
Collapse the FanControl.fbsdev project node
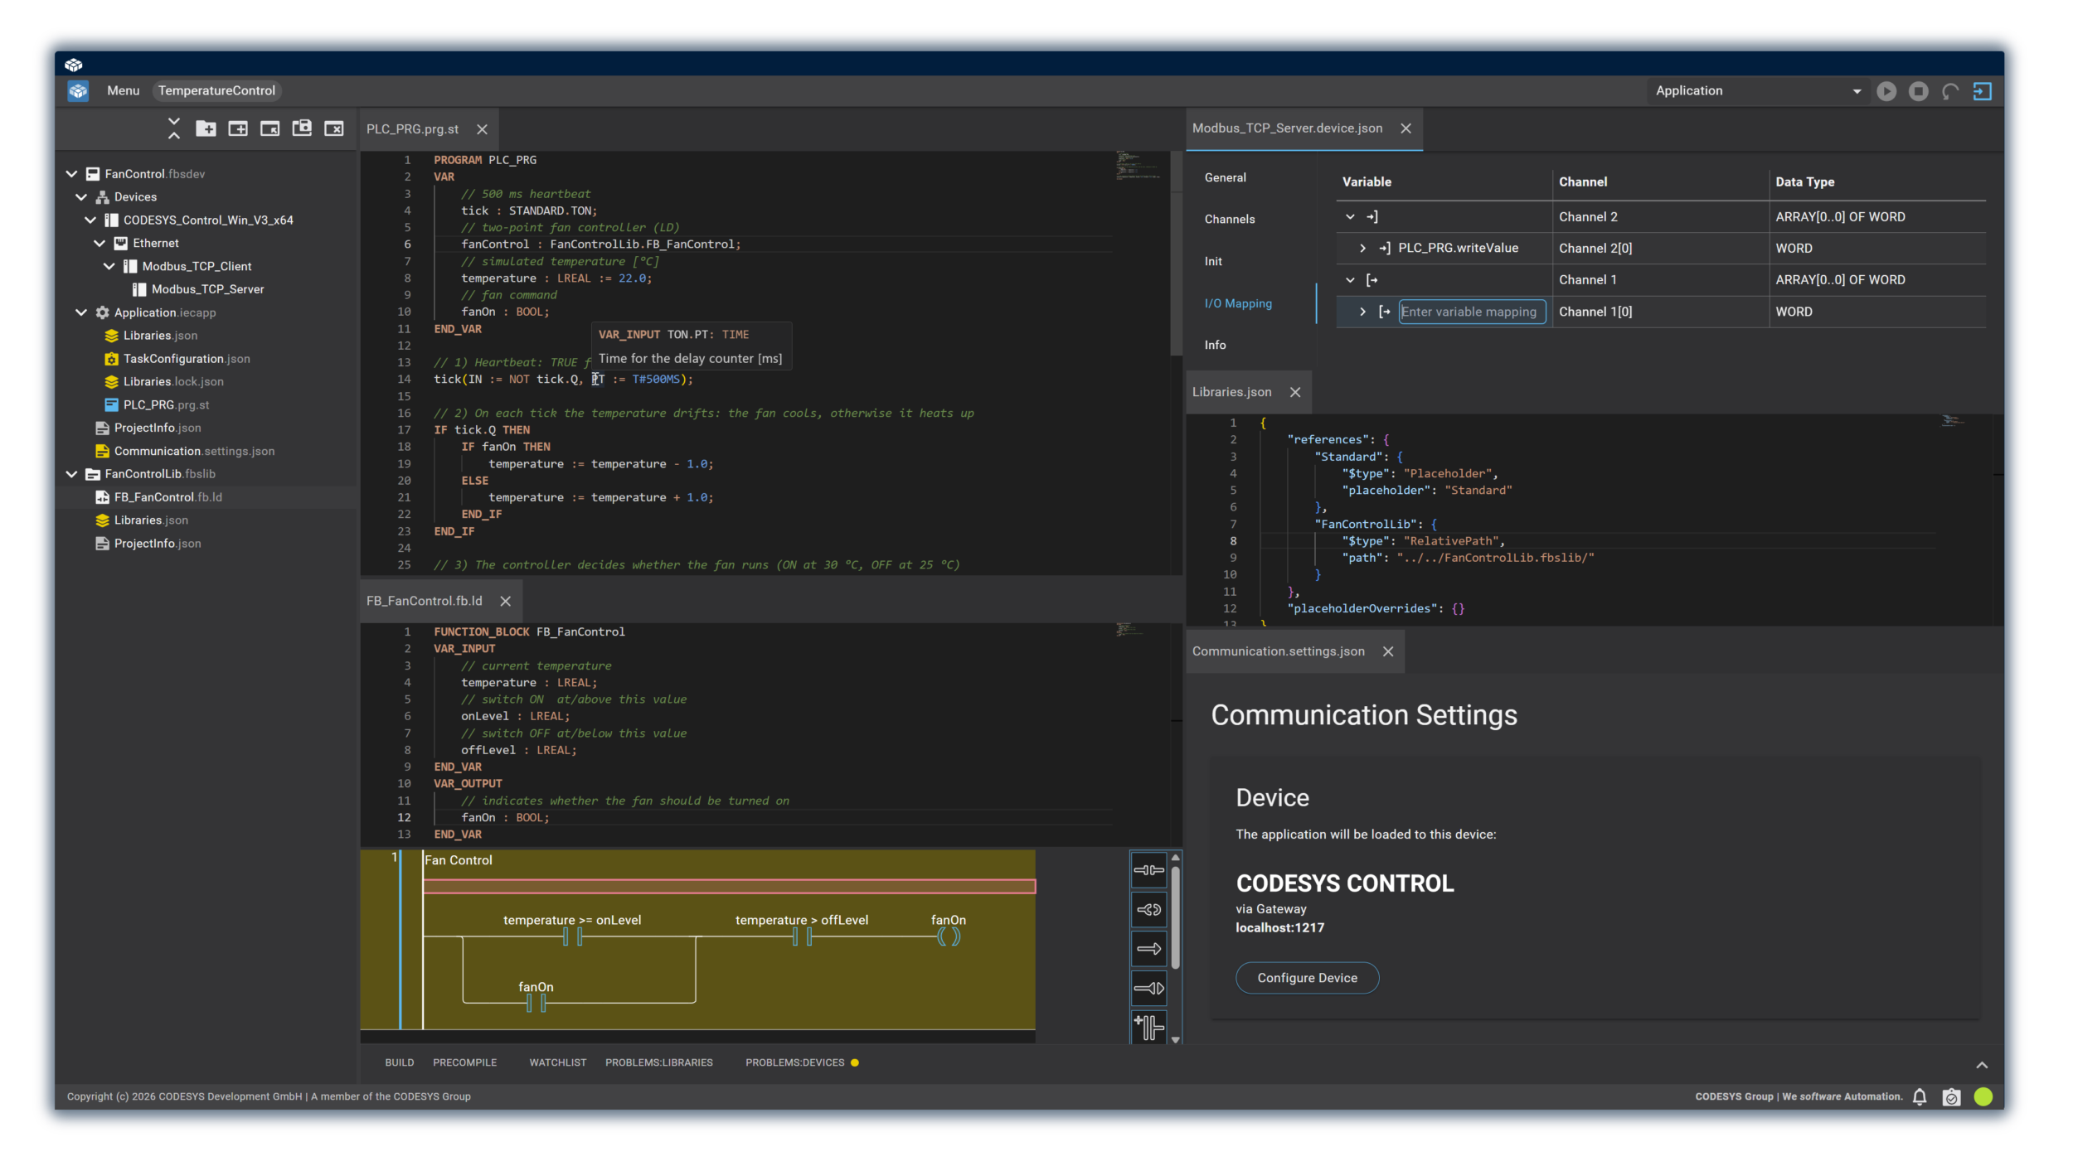pos(72,174)
